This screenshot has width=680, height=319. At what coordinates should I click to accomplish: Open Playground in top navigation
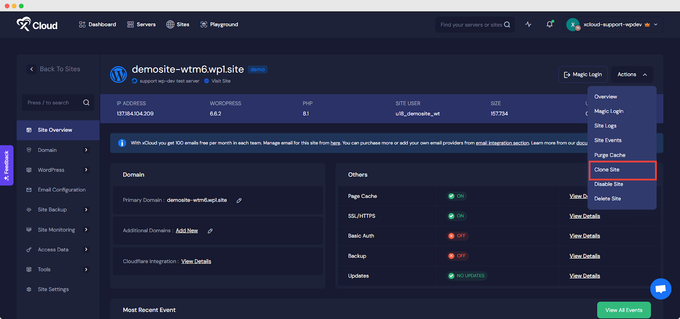pyautogui.click(x=219, y=25)
